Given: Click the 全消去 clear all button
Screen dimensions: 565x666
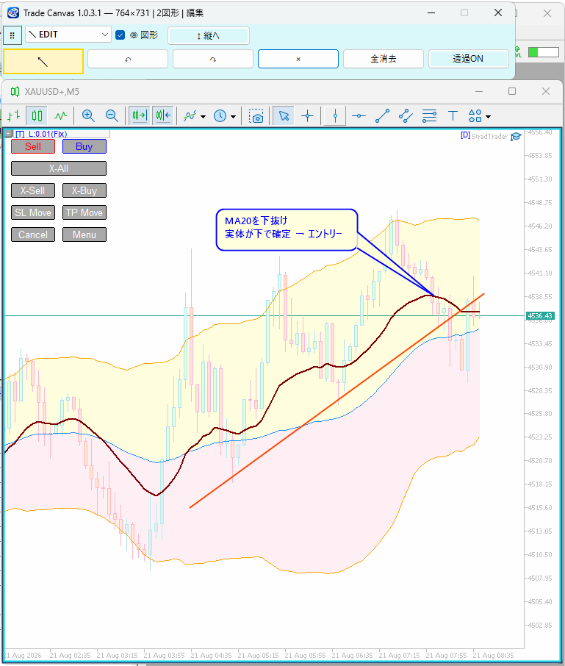Looking at the screenshot, I should [384, 59].
